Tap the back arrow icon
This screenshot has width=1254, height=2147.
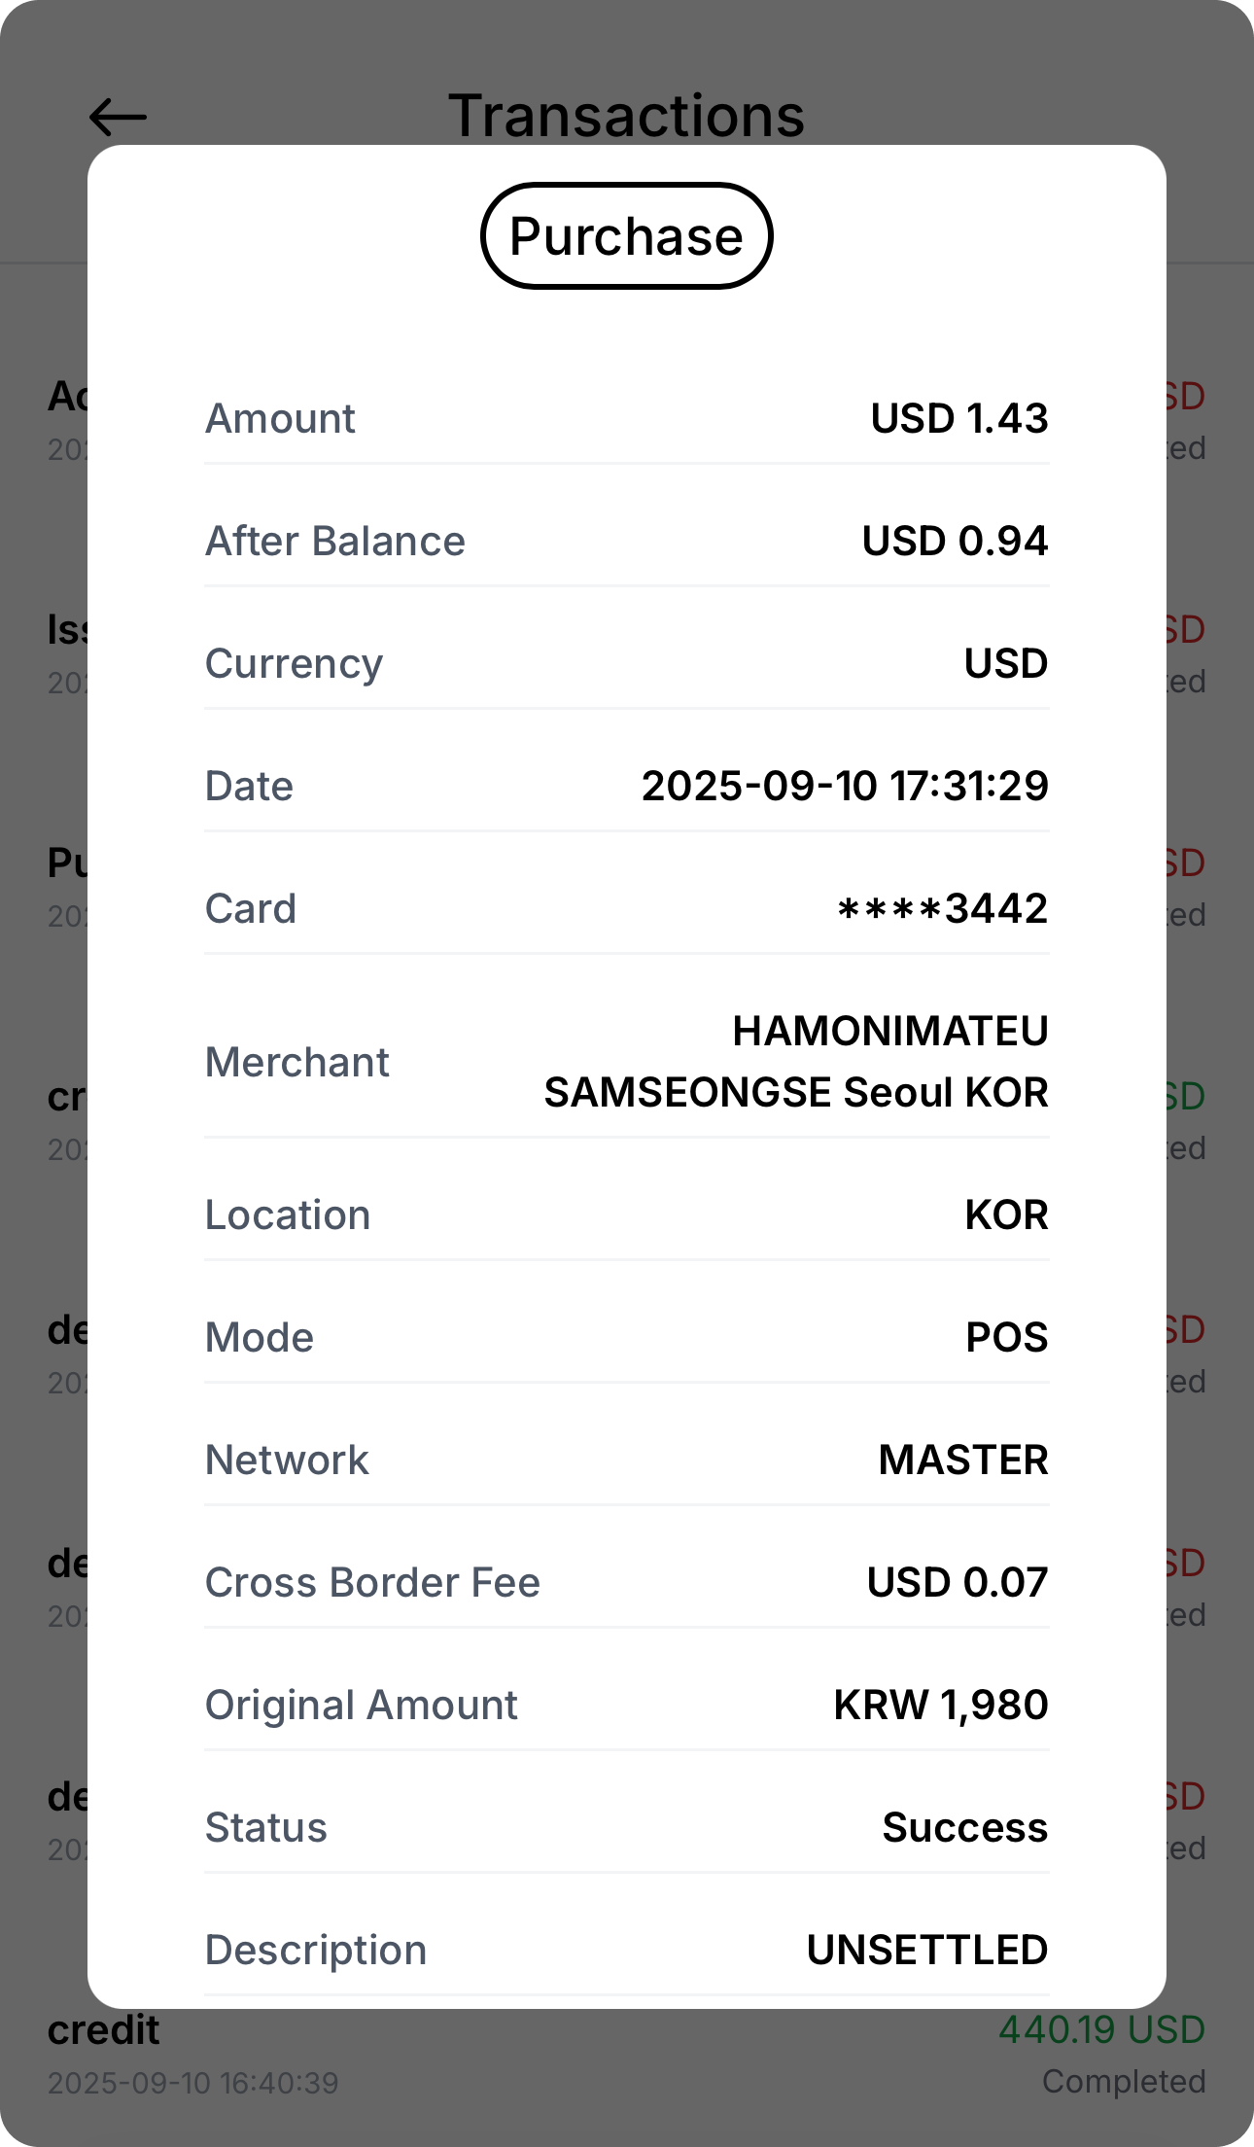118,118
